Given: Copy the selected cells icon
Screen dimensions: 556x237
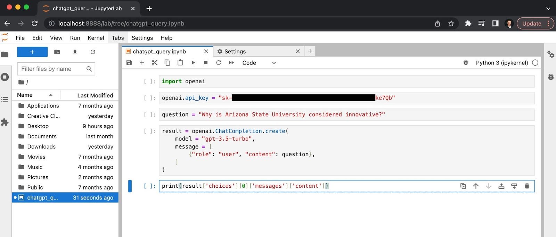Looking at the screenshot, I should (167, 62).
